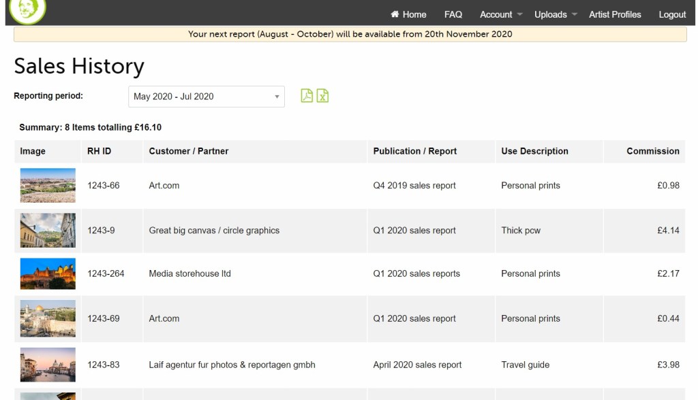This screenshot has width=698, height=400.
Task: Click the green logo in header
Action: pyautogui.click(x=28, y=10)
